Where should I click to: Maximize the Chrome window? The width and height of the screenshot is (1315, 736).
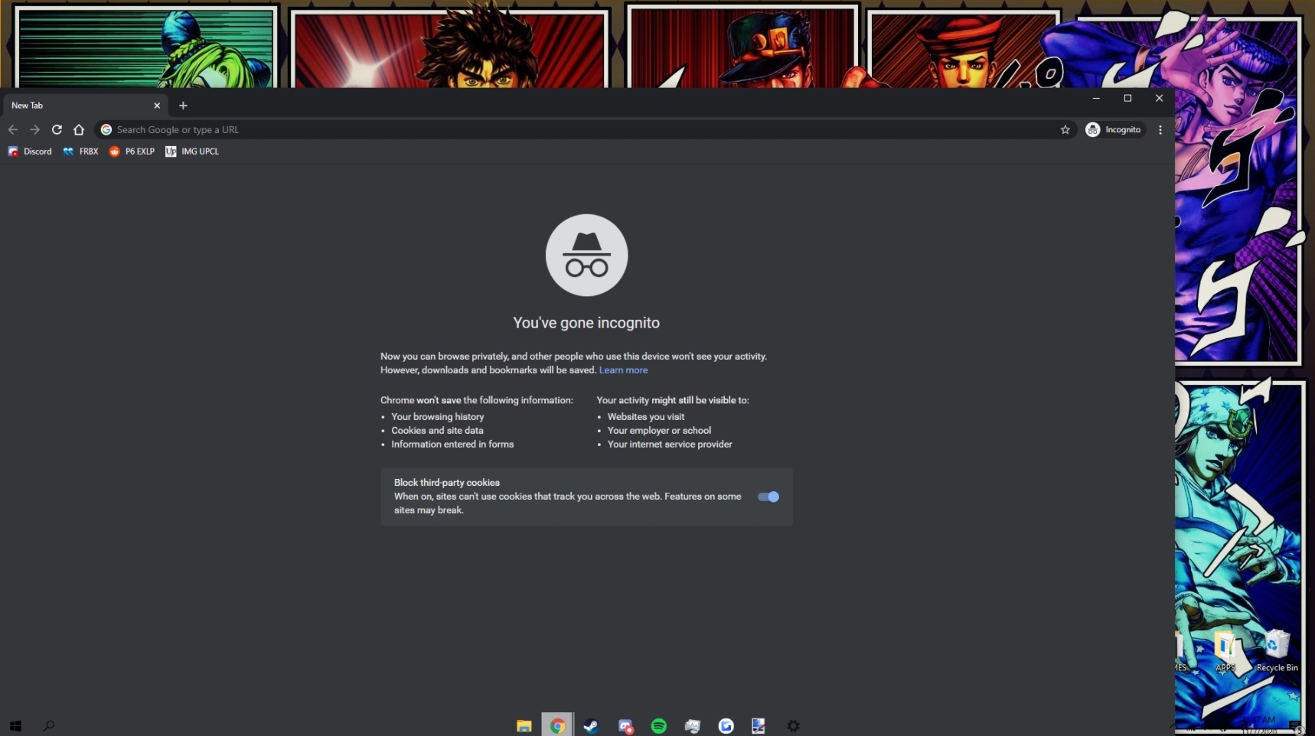click(1127, 98)
